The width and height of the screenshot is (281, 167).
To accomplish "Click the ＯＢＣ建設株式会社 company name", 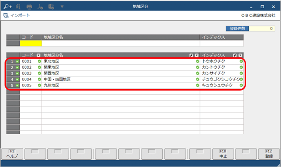I will click(x=258, y=15).
